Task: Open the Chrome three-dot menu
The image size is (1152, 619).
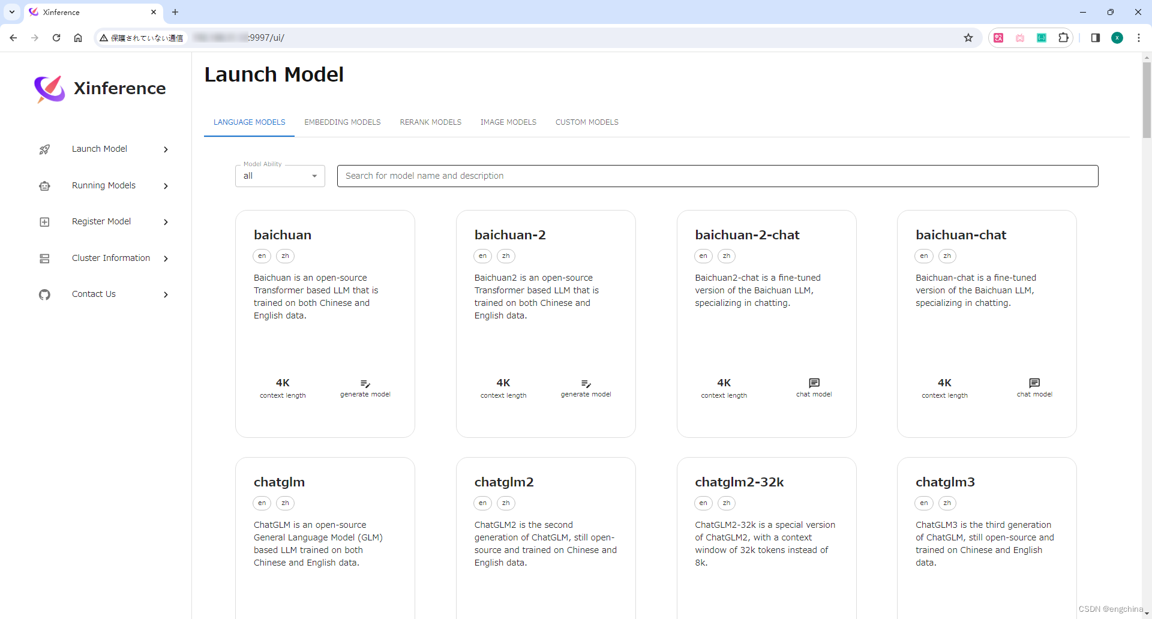Action: tap(1139, 38)
